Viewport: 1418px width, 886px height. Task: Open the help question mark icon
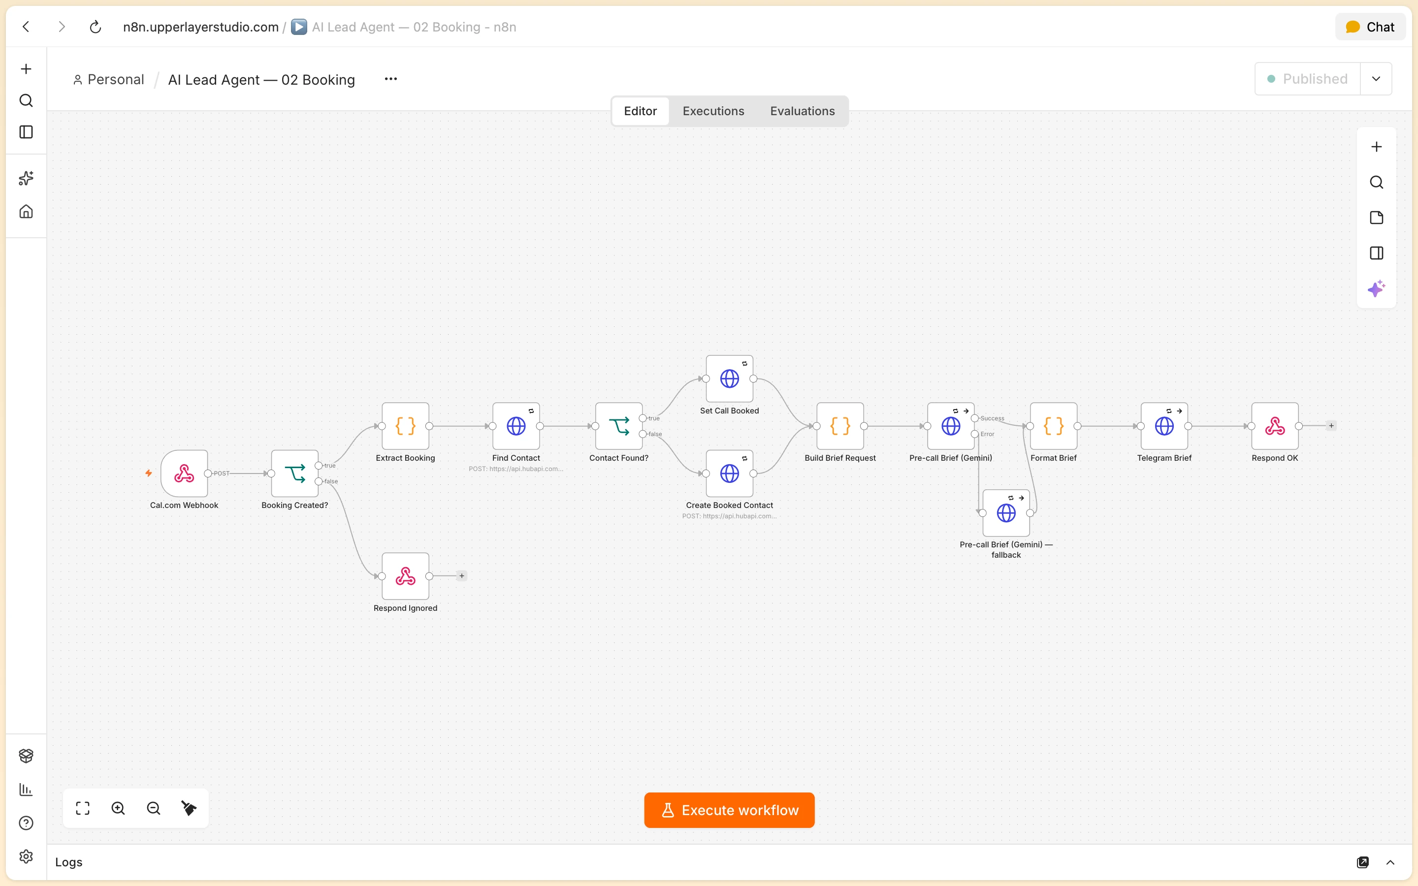(26, 823)
